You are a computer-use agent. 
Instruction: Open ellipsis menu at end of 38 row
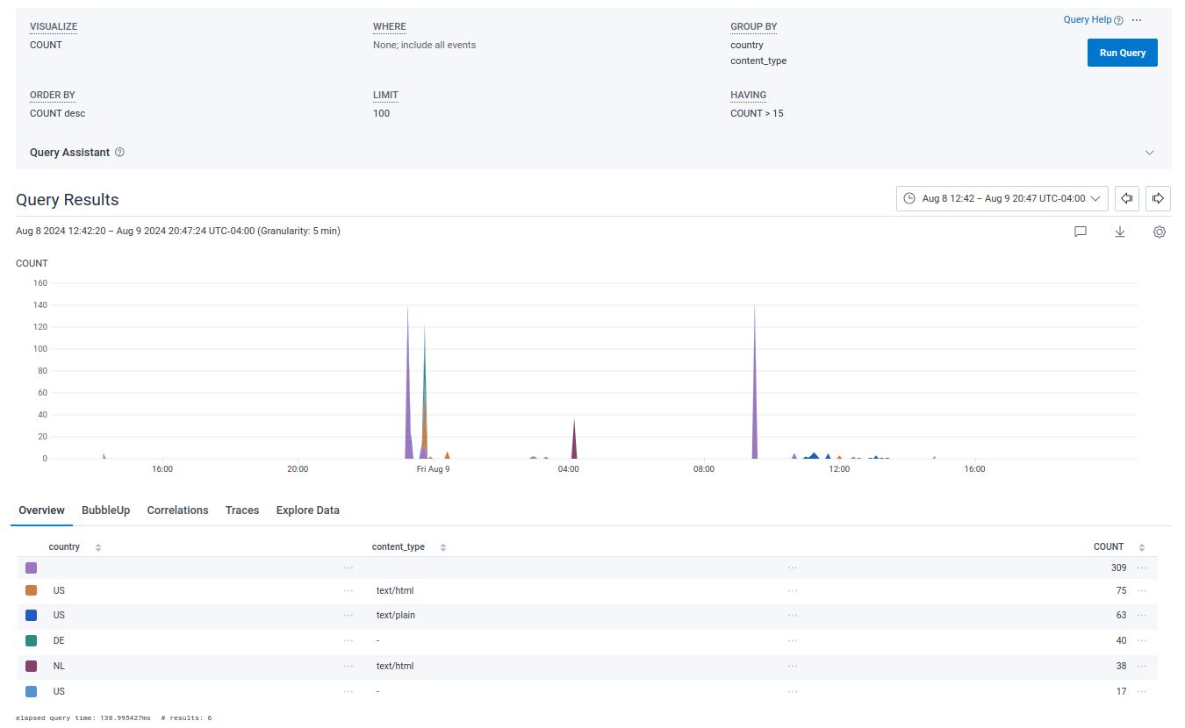(x=1142, y=667)
